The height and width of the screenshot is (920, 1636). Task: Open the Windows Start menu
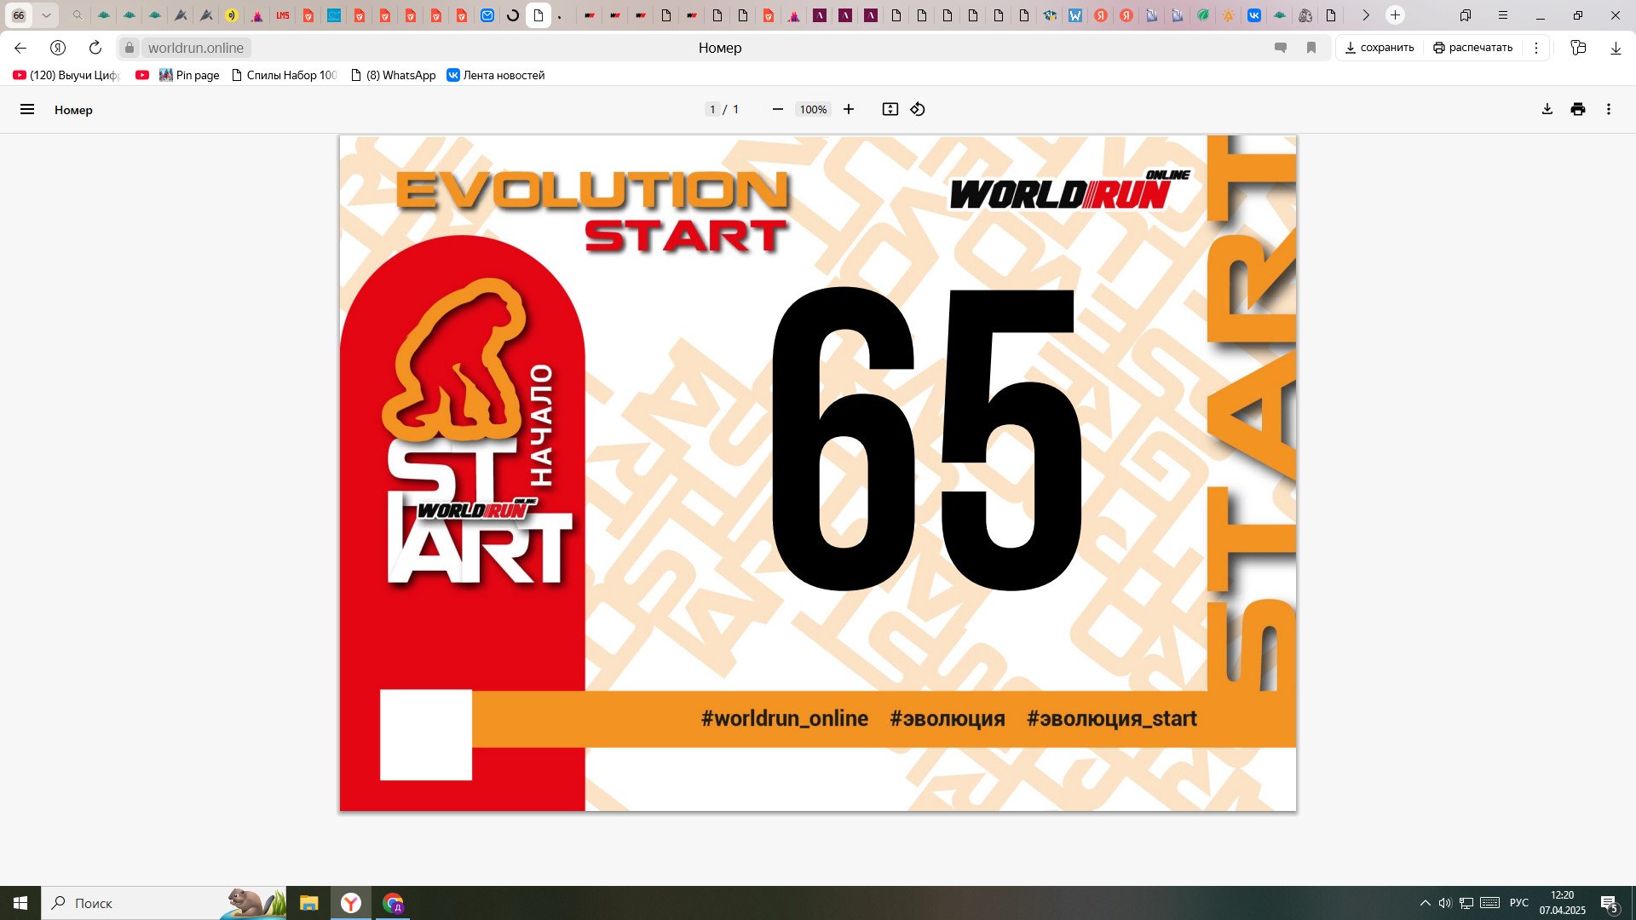pyautogui.click(x=20, y=903)
